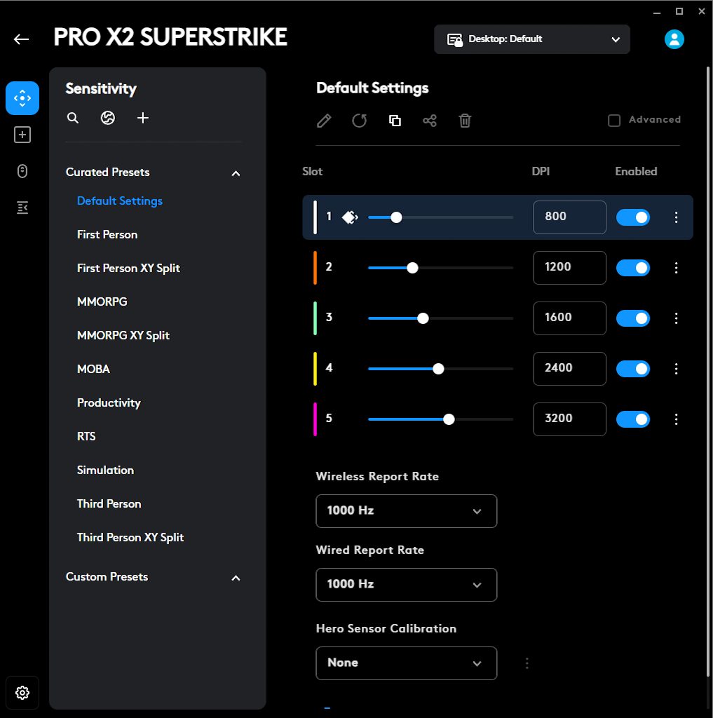This screenshot has width=713, height=718.
Task: Click slot 2 DPI slider handle
Action: click(x=412, y=268)
